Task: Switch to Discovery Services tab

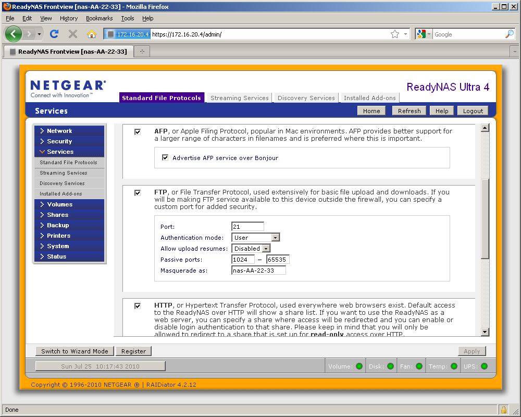Action: [306, 98]
